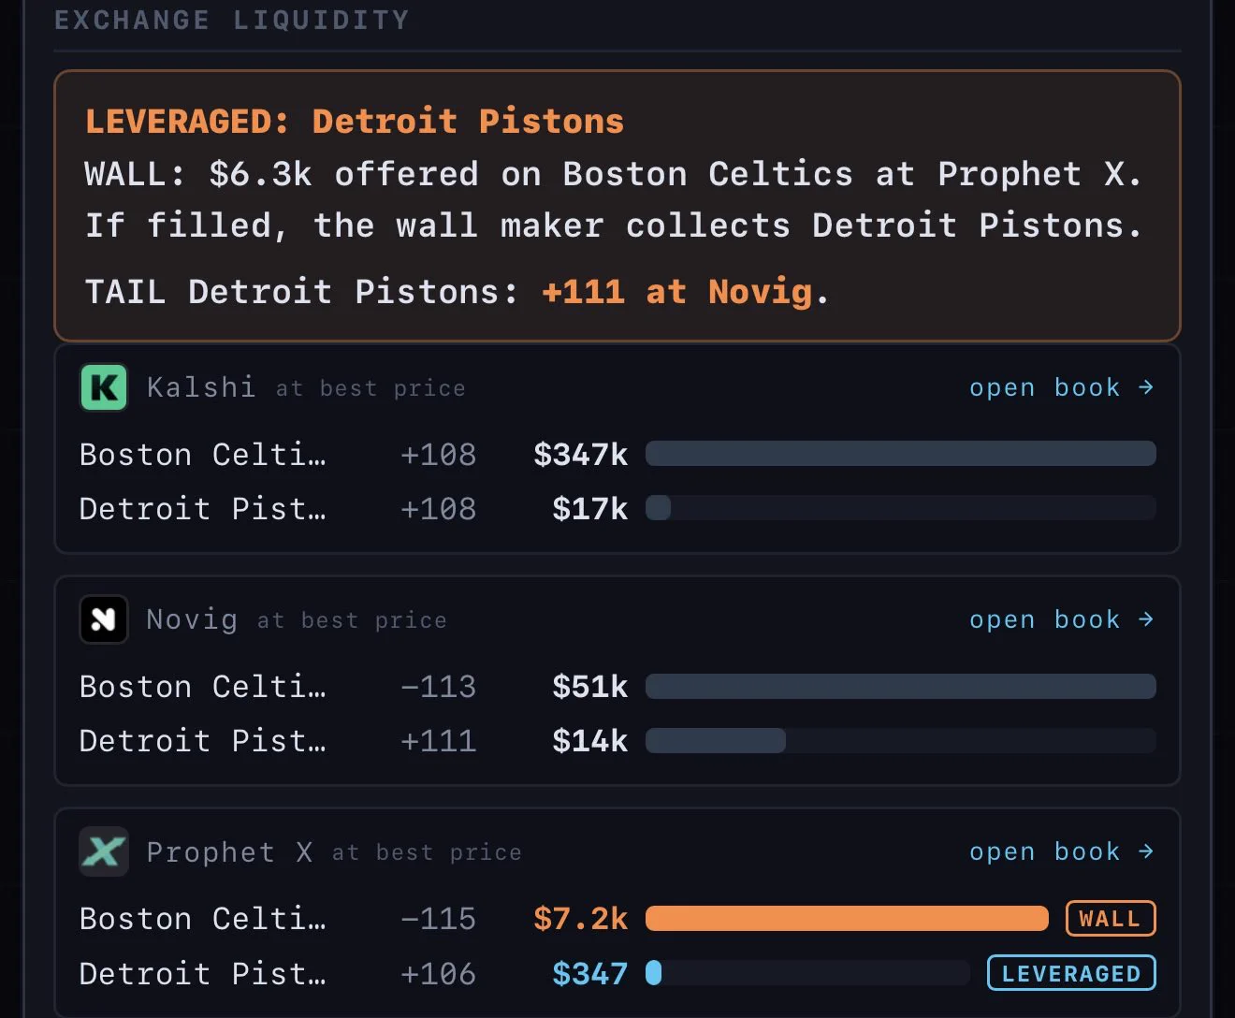1235x1018 pixels.
Task: Click the Novig Boston Celtics $51k liquidity bar
Action: 901,686
